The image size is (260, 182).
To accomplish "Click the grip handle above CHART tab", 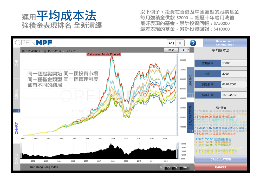I will pos(17,111).
